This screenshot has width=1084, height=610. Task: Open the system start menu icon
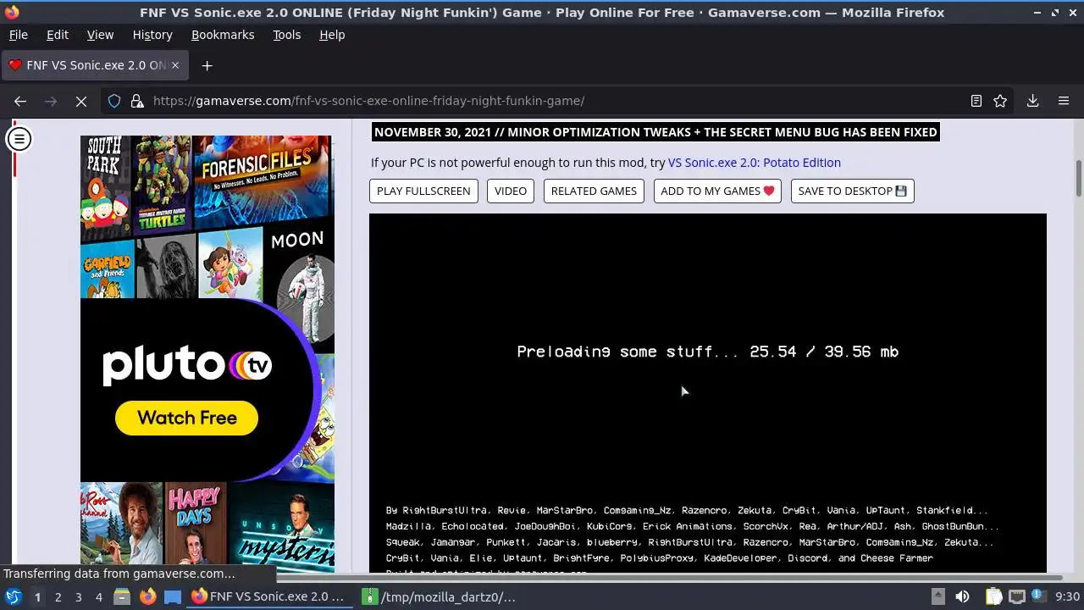pos(14,596)
